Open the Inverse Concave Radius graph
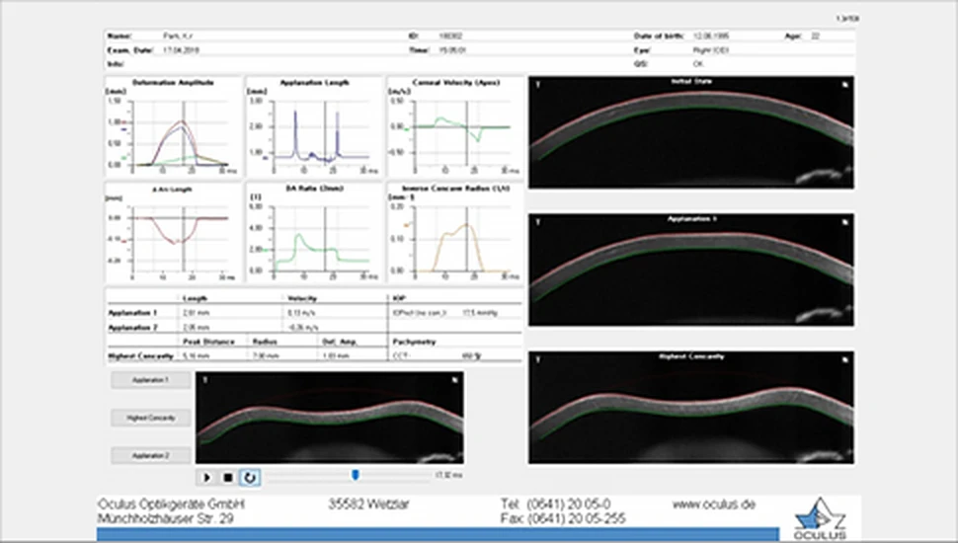Image resolution: width=958 pixels, height=543 pixels. [x=455, y=233]
